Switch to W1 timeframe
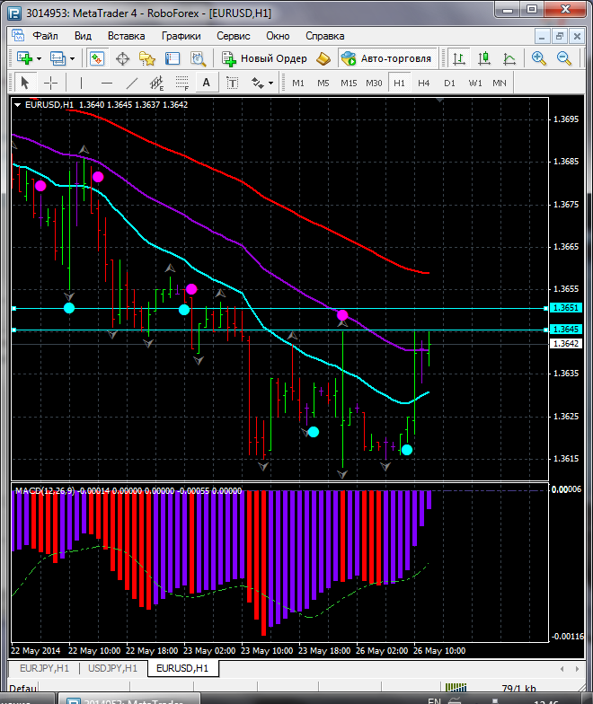Viewport: 593px width, 704px height. pos(474,83)
